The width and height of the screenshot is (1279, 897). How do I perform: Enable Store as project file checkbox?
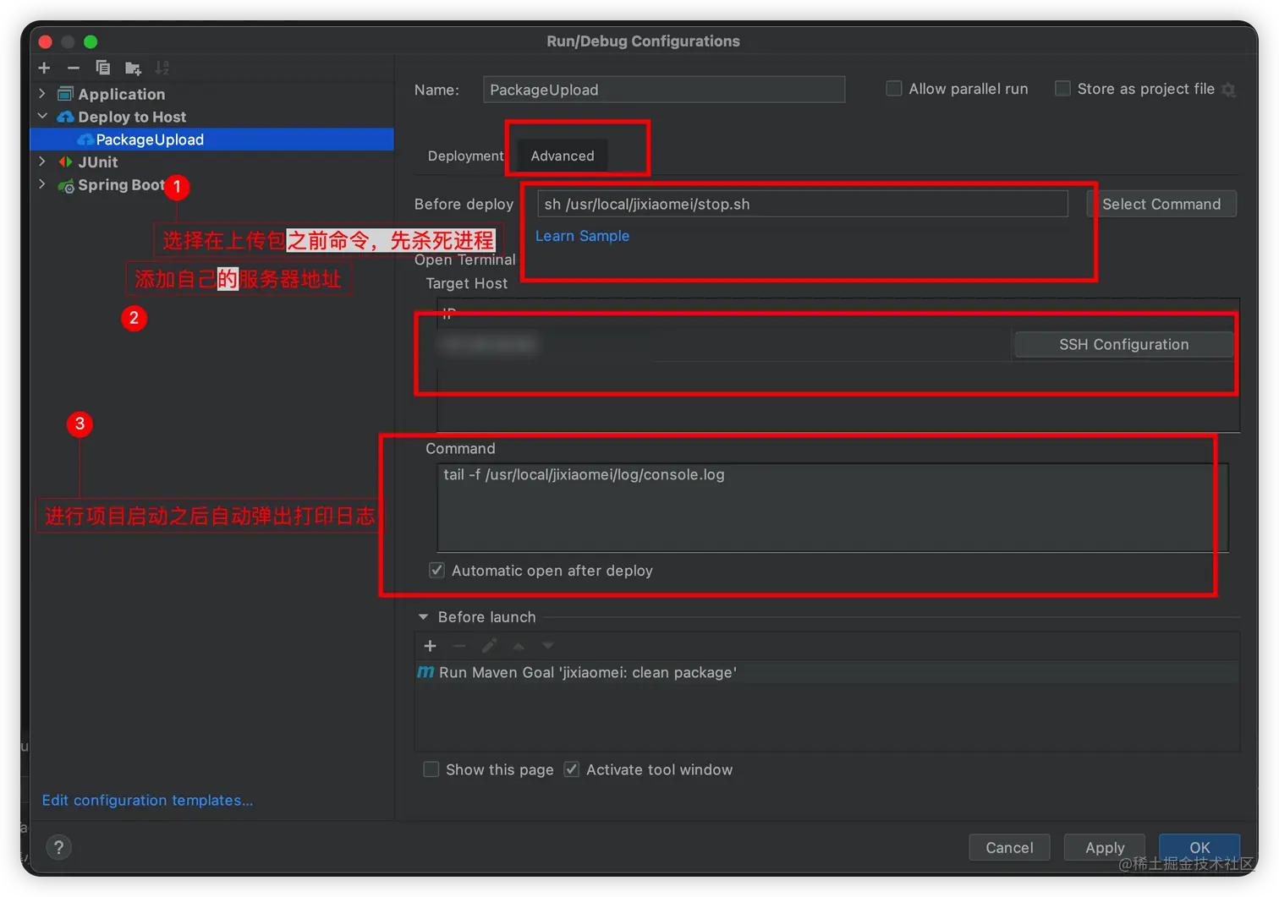1062,89
